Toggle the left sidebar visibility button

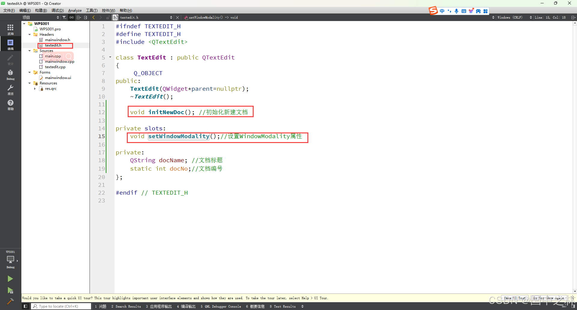[26, 306]
